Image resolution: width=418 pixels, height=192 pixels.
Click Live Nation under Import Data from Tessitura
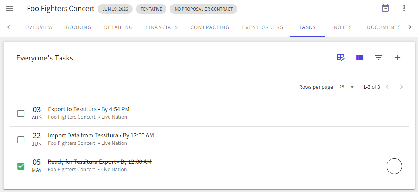pos(114,143)
